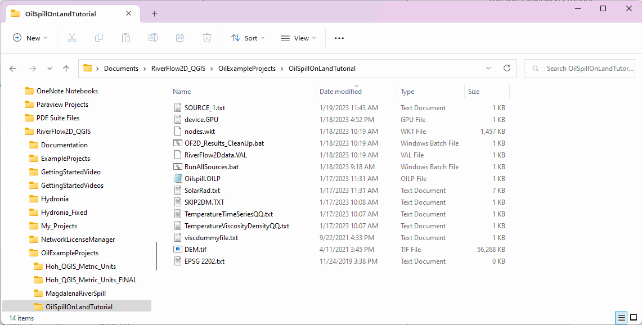Open Paraview Projects folder in sidebar
Viewport: 642px width, 325px height.
pos(62,105)
